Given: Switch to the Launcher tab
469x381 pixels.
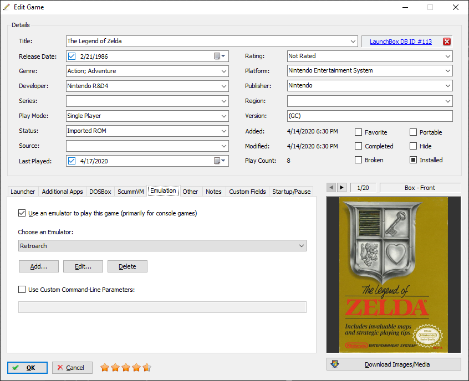Looking at the screenshot, I should coord(23,192).
